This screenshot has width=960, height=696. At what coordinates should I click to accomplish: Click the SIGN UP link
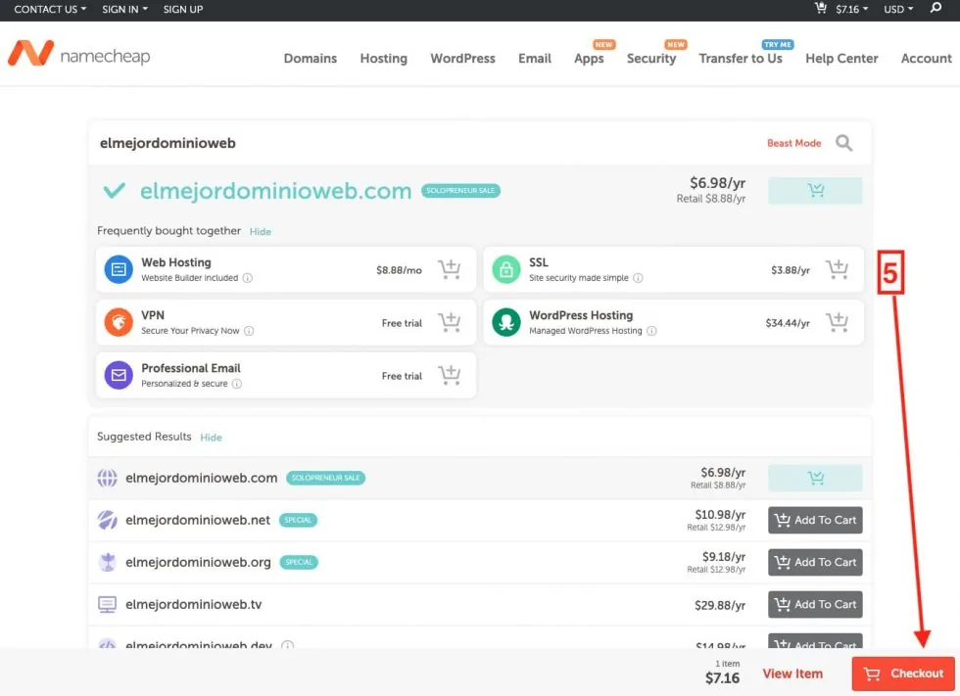(x=183, y=9)
